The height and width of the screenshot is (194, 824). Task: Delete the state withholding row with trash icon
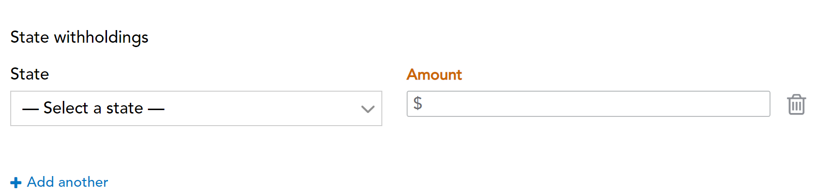tap(796, 104)
